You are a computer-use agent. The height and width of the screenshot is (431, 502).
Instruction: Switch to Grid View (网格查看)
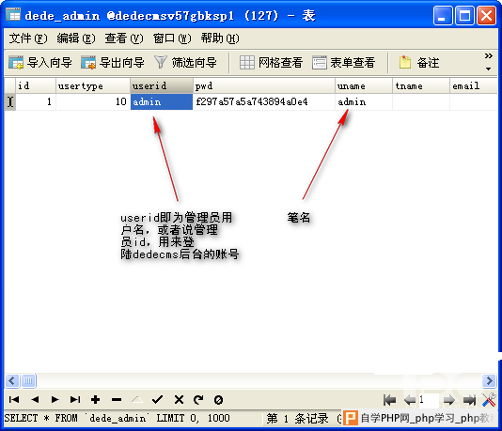271,62
